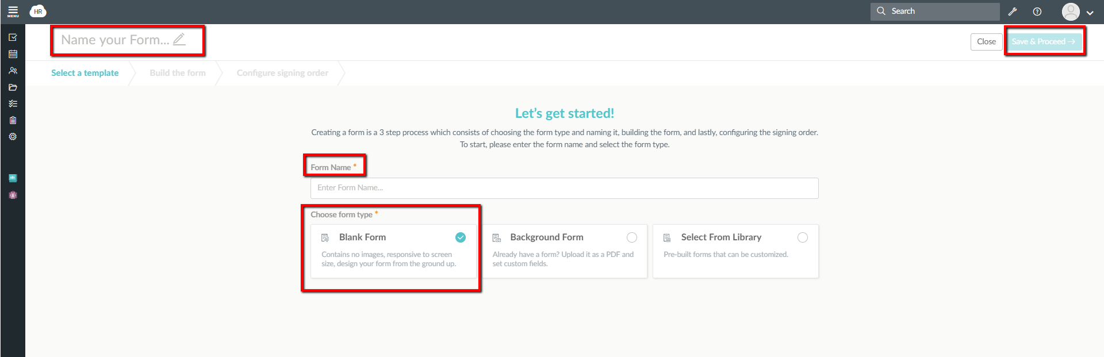Open the checklist sidebar icon
This screenshot has height=357, width=1104.
[x=13, y=104]
